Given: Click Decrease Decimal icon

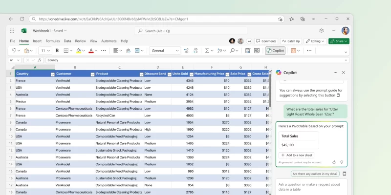Looking at the screenshot, I should (x=195, y=51).
